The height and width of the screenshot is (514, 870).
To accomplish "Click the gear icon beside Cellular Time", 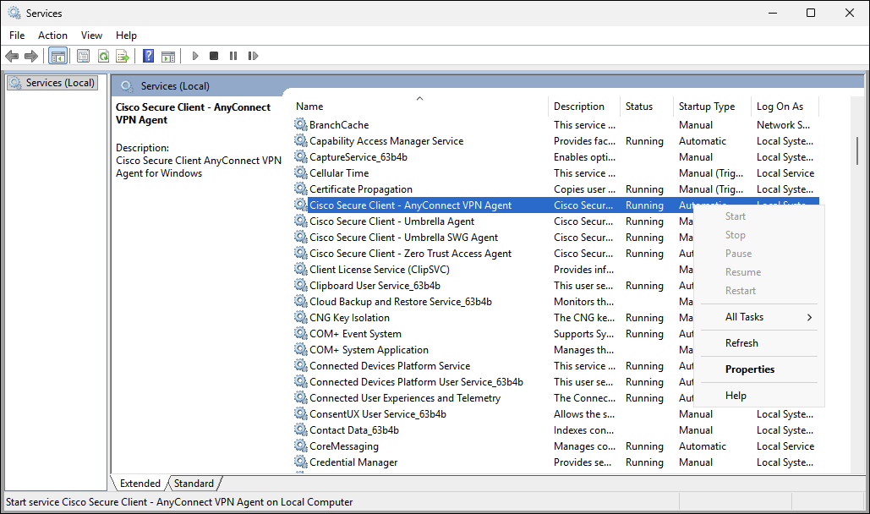I will (300, 172).
